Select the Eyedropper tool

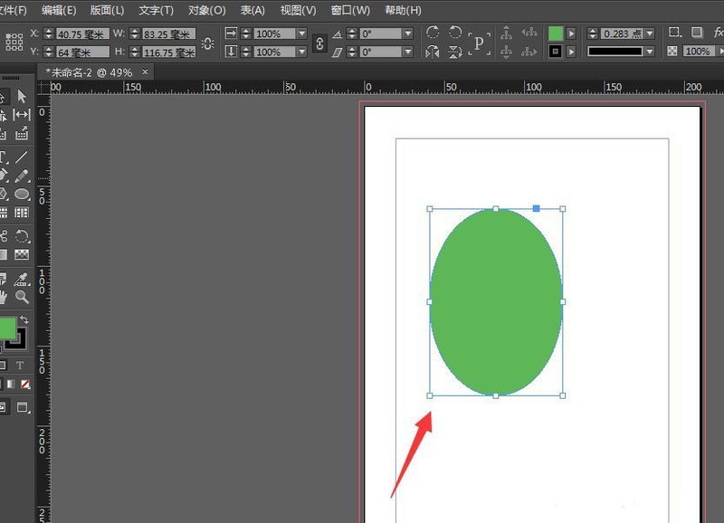coord(23,279)
